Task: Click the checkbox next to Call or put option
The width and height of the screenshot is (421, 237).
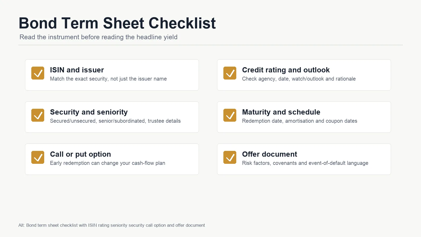Action: tap(38, 157)
